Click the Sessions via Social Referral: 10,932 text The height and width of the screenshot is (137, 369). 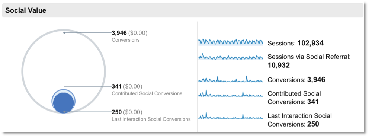[309, 61]
